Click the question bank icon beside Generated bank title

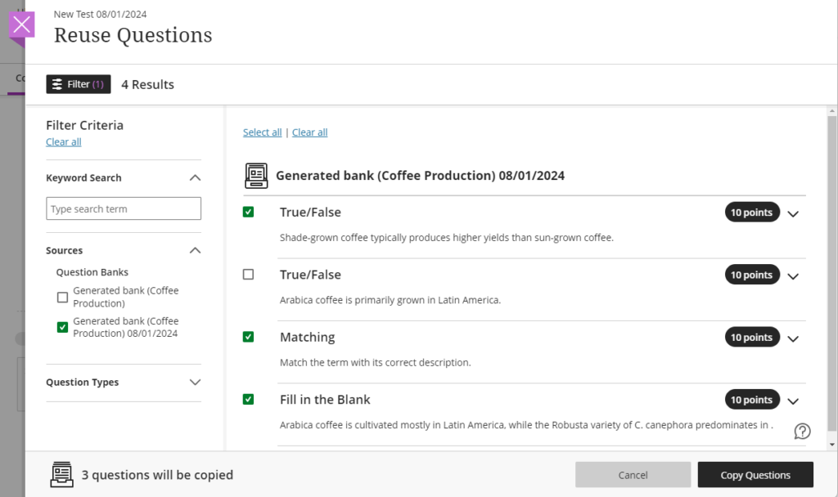click(x=256, y=176)
